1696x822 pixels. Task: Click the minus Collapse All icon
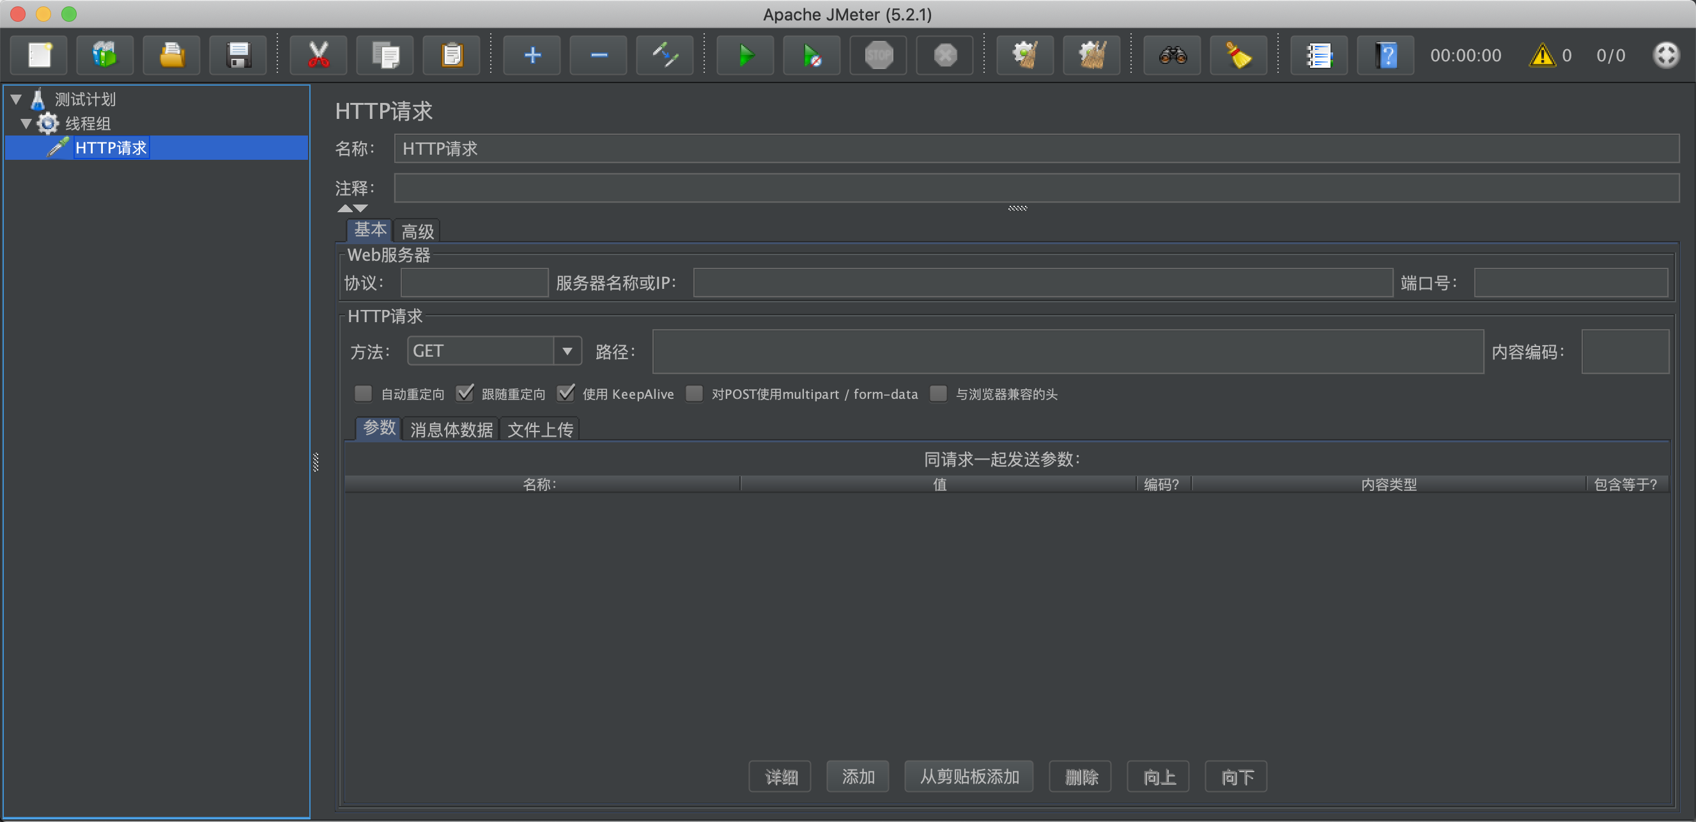coord(599,56)
